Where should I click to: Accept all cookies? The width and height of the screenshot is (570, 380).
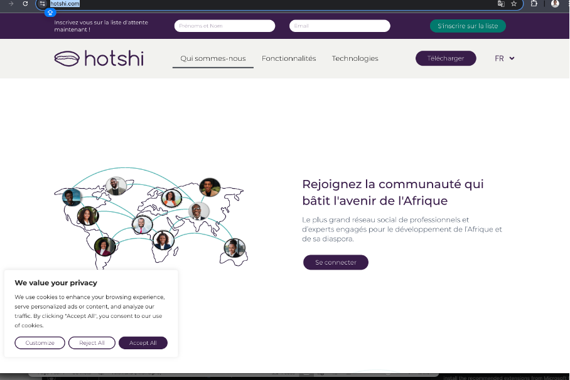click(x=143, y=342)
